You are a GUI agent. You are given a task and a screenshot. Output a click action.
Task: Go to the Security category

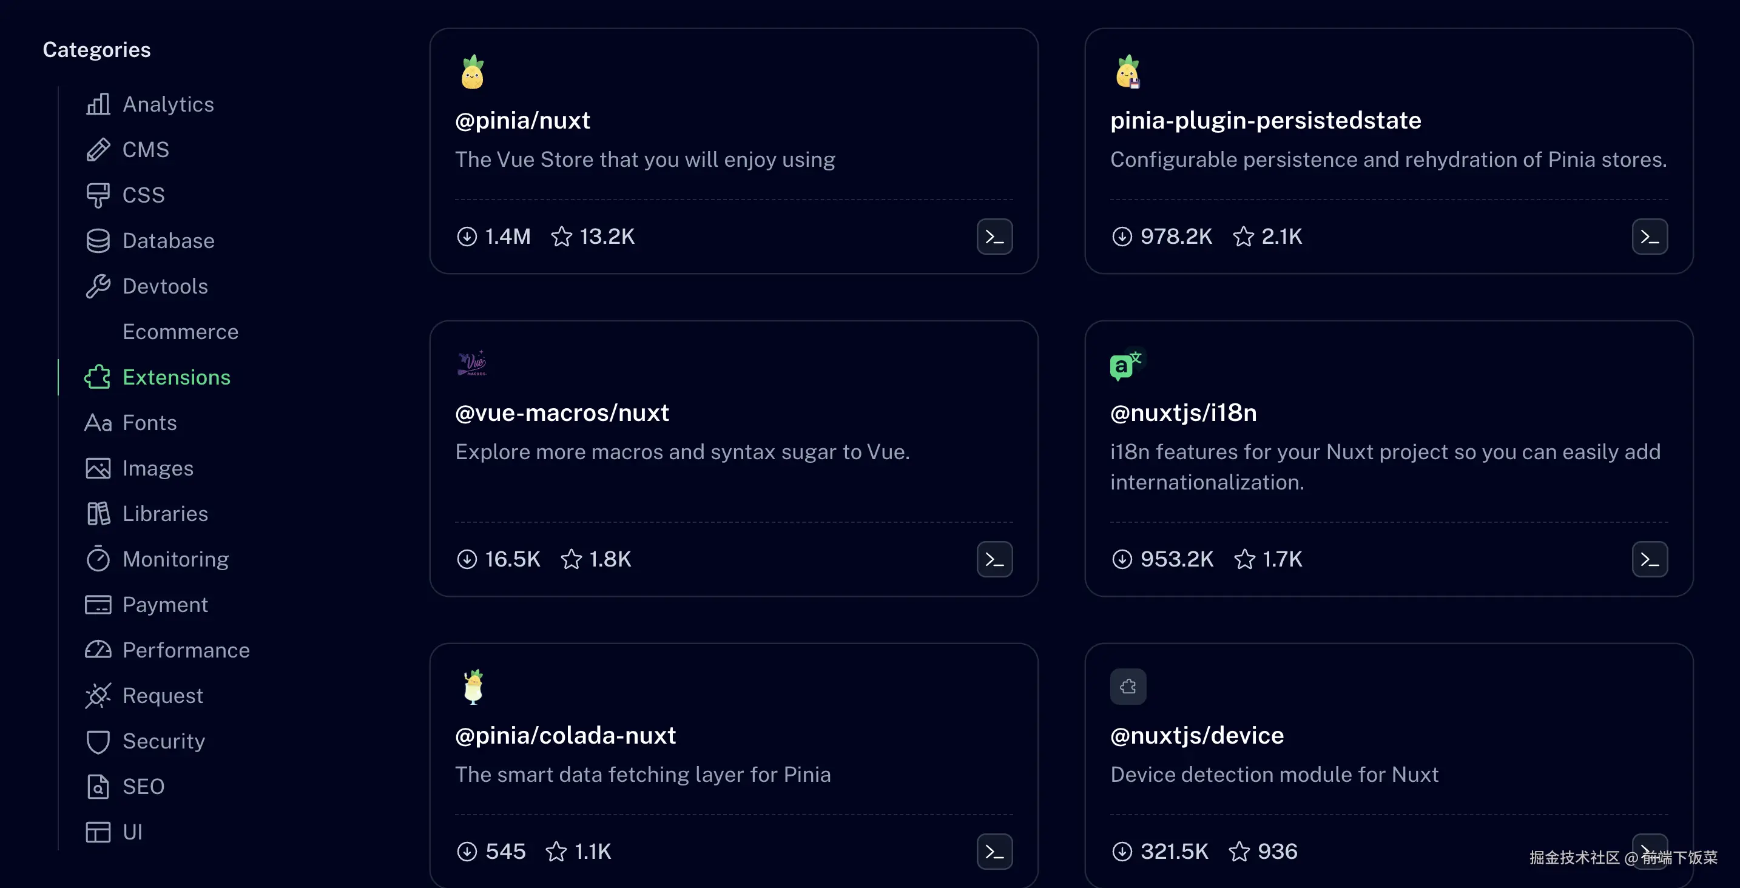(x=163, y=741)
